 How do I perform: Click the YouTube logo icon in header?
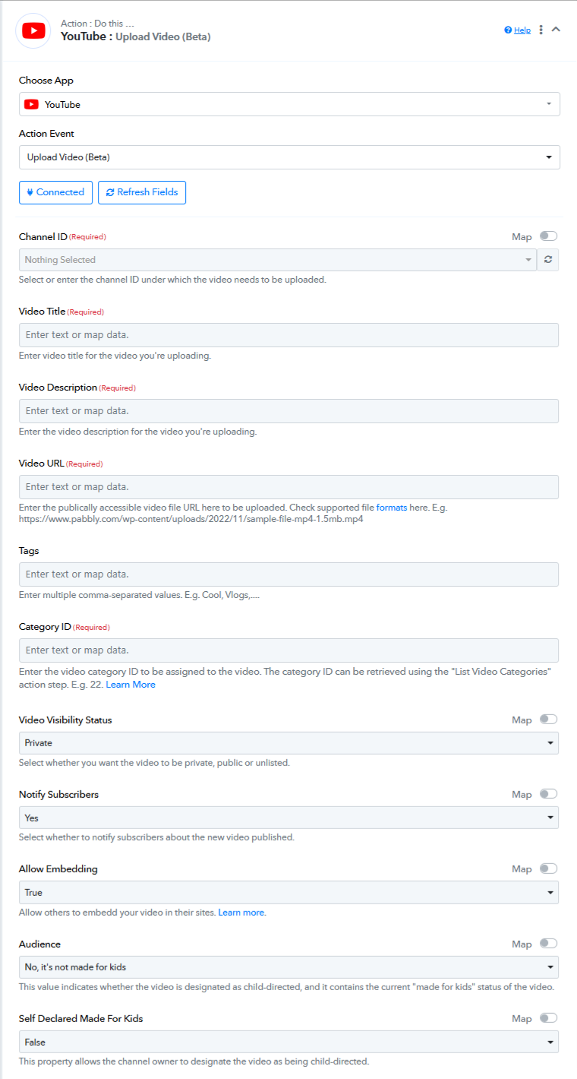(x=33, y=30)
